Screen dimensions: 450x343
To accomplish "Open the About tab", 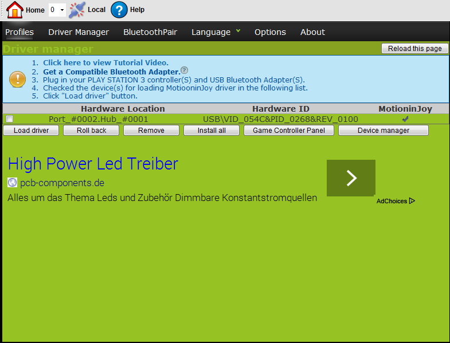I will (312, 32).
